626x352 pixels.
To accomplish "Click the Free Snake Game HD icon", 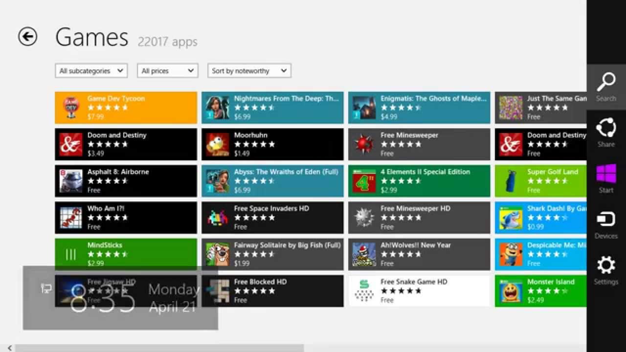I will pos(364,291).
